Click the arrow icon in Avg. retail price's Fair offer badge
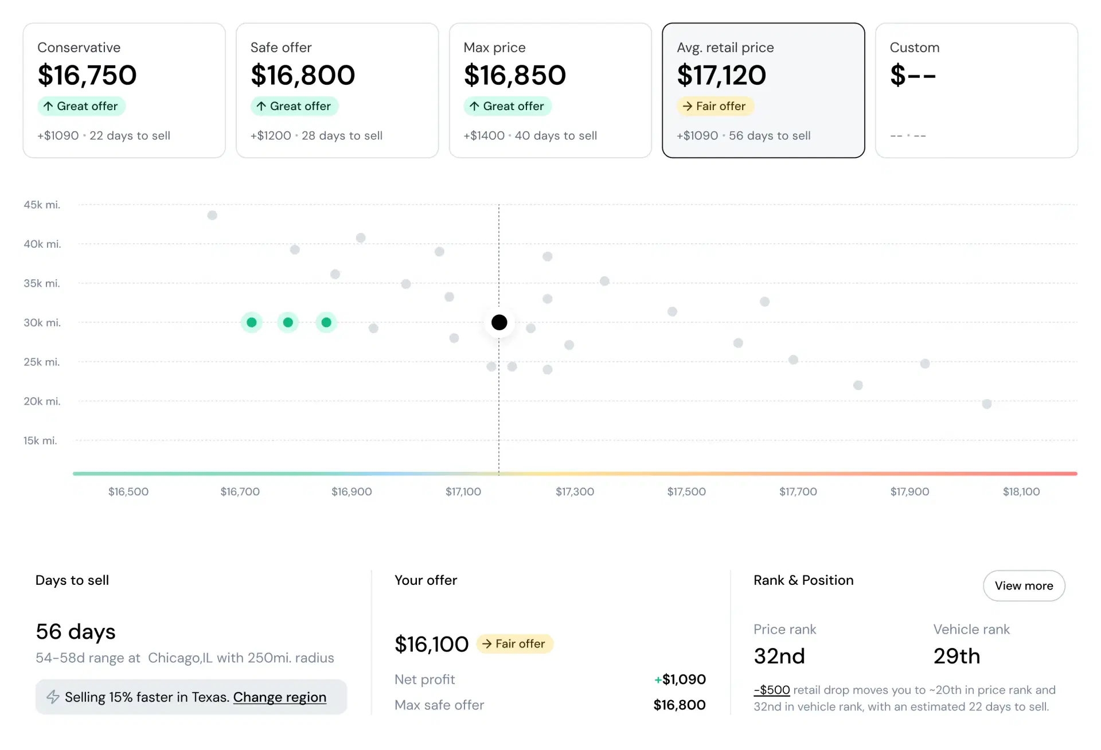1101x750 pixels. [688, 106]
